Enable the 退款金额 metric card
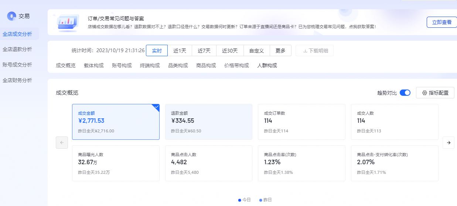This screenshot has width=457, height=206. tap(209, 122)
